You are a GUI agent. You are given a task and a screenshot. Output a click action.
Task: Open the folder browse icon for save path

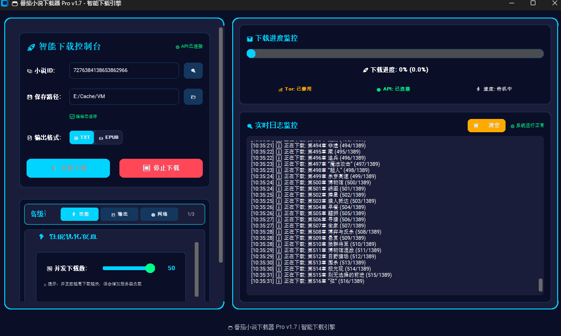click(193, 97)
